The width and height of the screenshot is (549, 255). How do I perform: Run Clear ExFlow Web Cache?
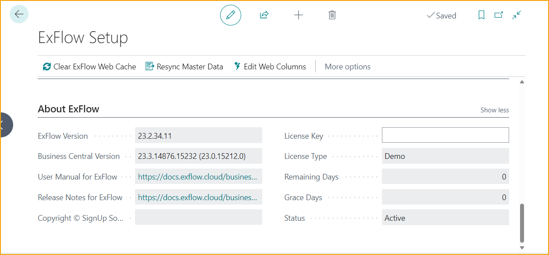[89, 66]
